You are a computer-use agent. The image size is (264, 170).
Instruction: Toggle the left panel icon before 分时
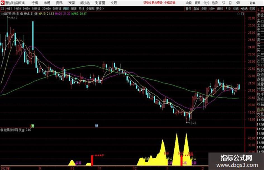tap(2, 9)
